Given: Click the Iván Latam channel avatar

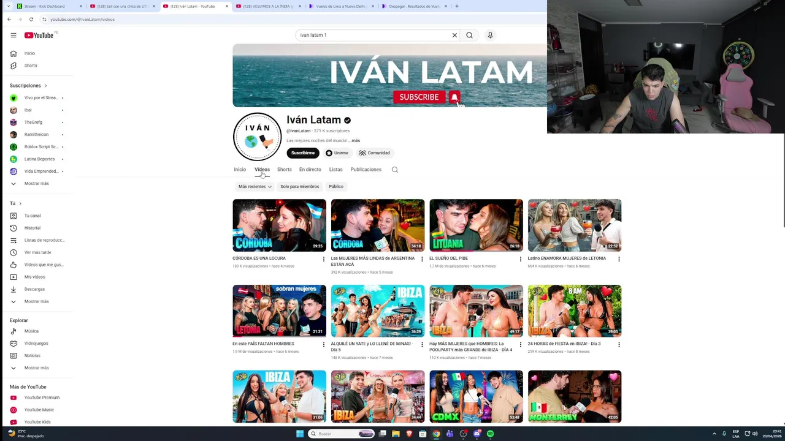Looking at the screenshot, I should pyautogui.click(x=257, y=137).
